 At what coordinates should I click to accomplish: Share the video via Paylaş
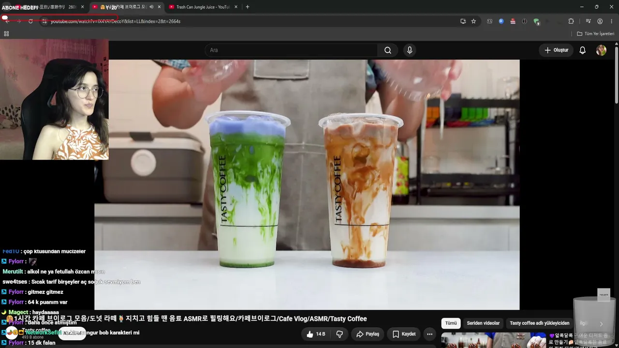(368, 334)
